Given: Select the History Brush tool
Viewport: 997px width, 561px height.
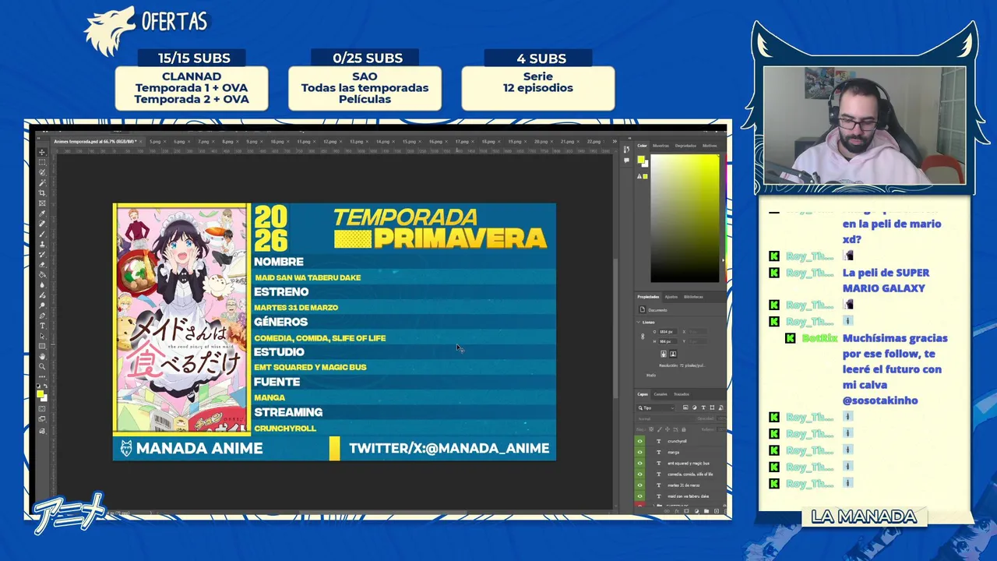Looking at the screenshot, I should (x=42, y=255).
